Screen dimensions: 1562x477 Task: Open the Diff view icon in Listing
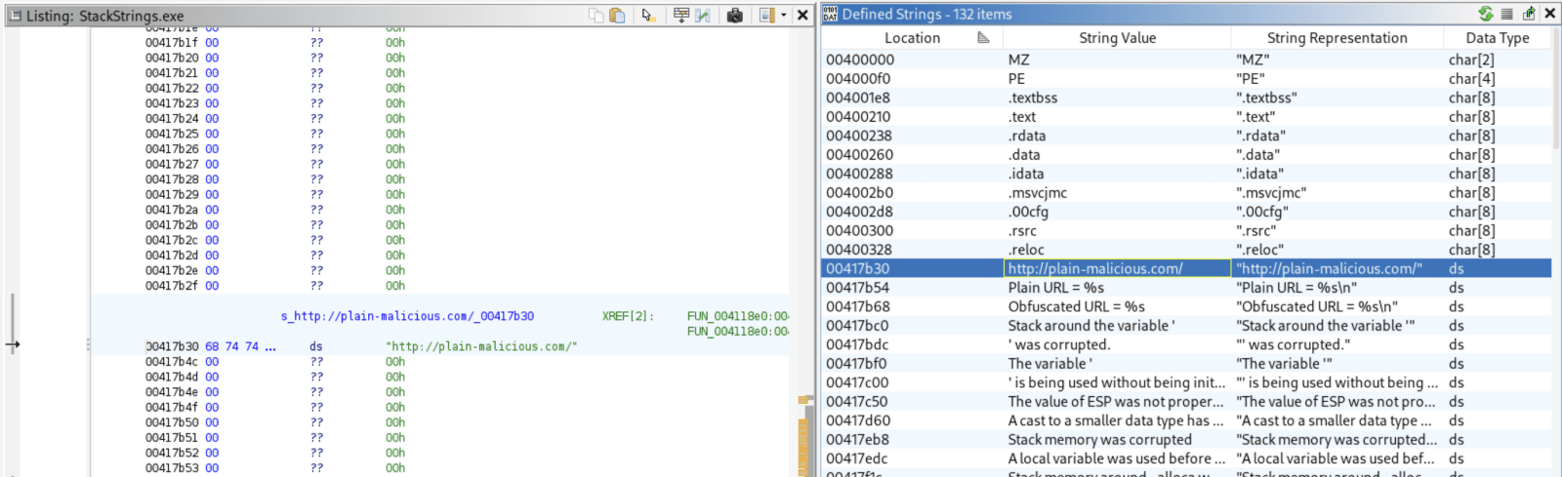click(702, 15)
